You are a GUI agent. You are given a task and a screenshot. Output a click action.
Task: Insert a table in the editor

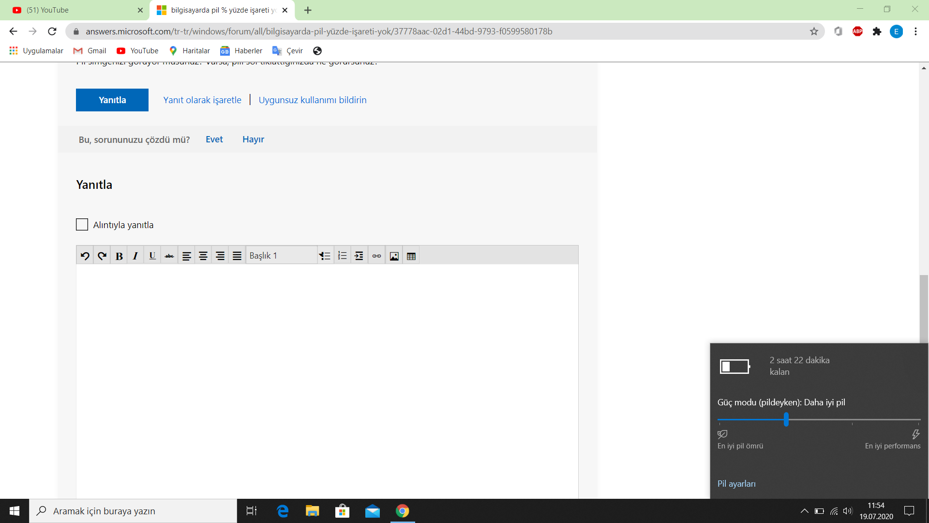[411, 256]
